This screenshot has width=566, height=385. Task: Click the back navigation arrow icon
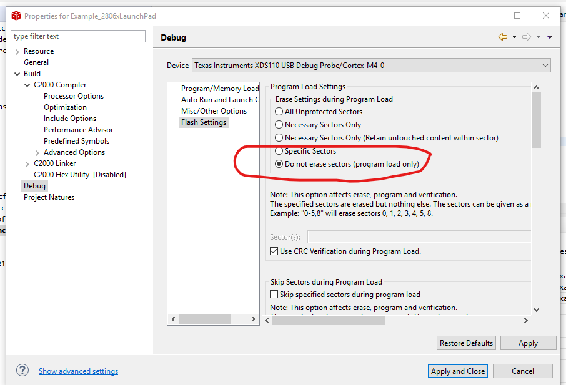[502, 37]
